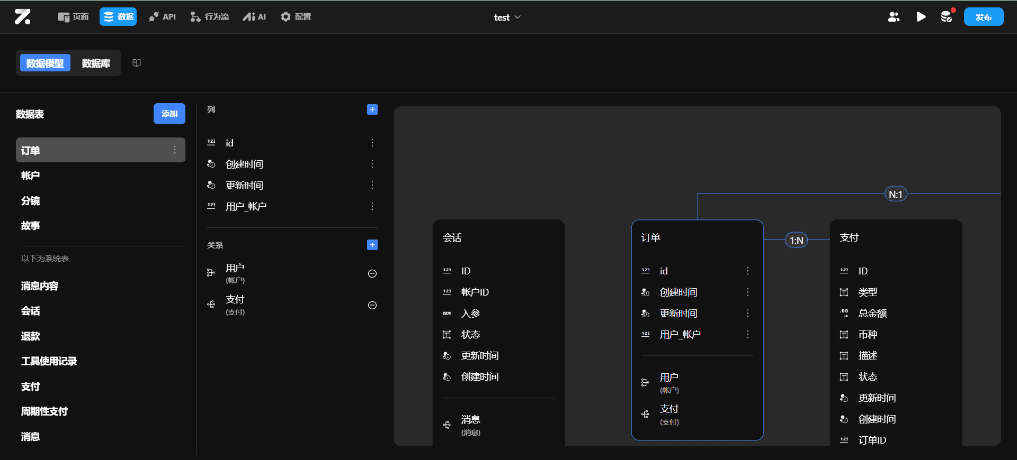The height and width of the screenshot is (460, 1017).
Task: Click the N:1 relationship badge
Action: coord(896,194)
